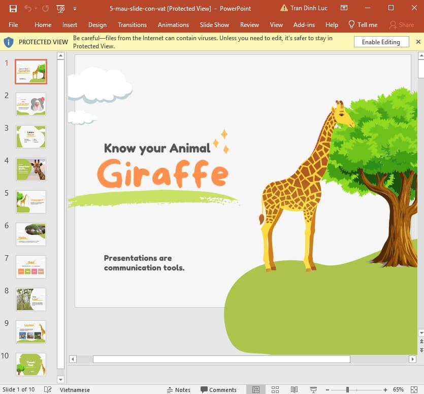424x394 pixels.
Task: Select slide 4 thumbnail with giraffe photo
Action: (x=31, y=169)
